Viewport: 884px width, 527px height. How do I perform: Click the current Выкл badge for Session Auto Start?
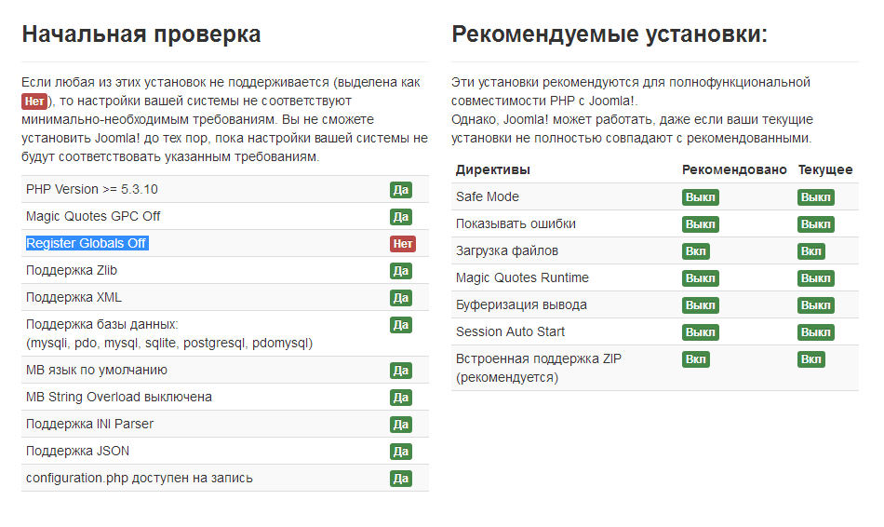[x=816, y=333]
